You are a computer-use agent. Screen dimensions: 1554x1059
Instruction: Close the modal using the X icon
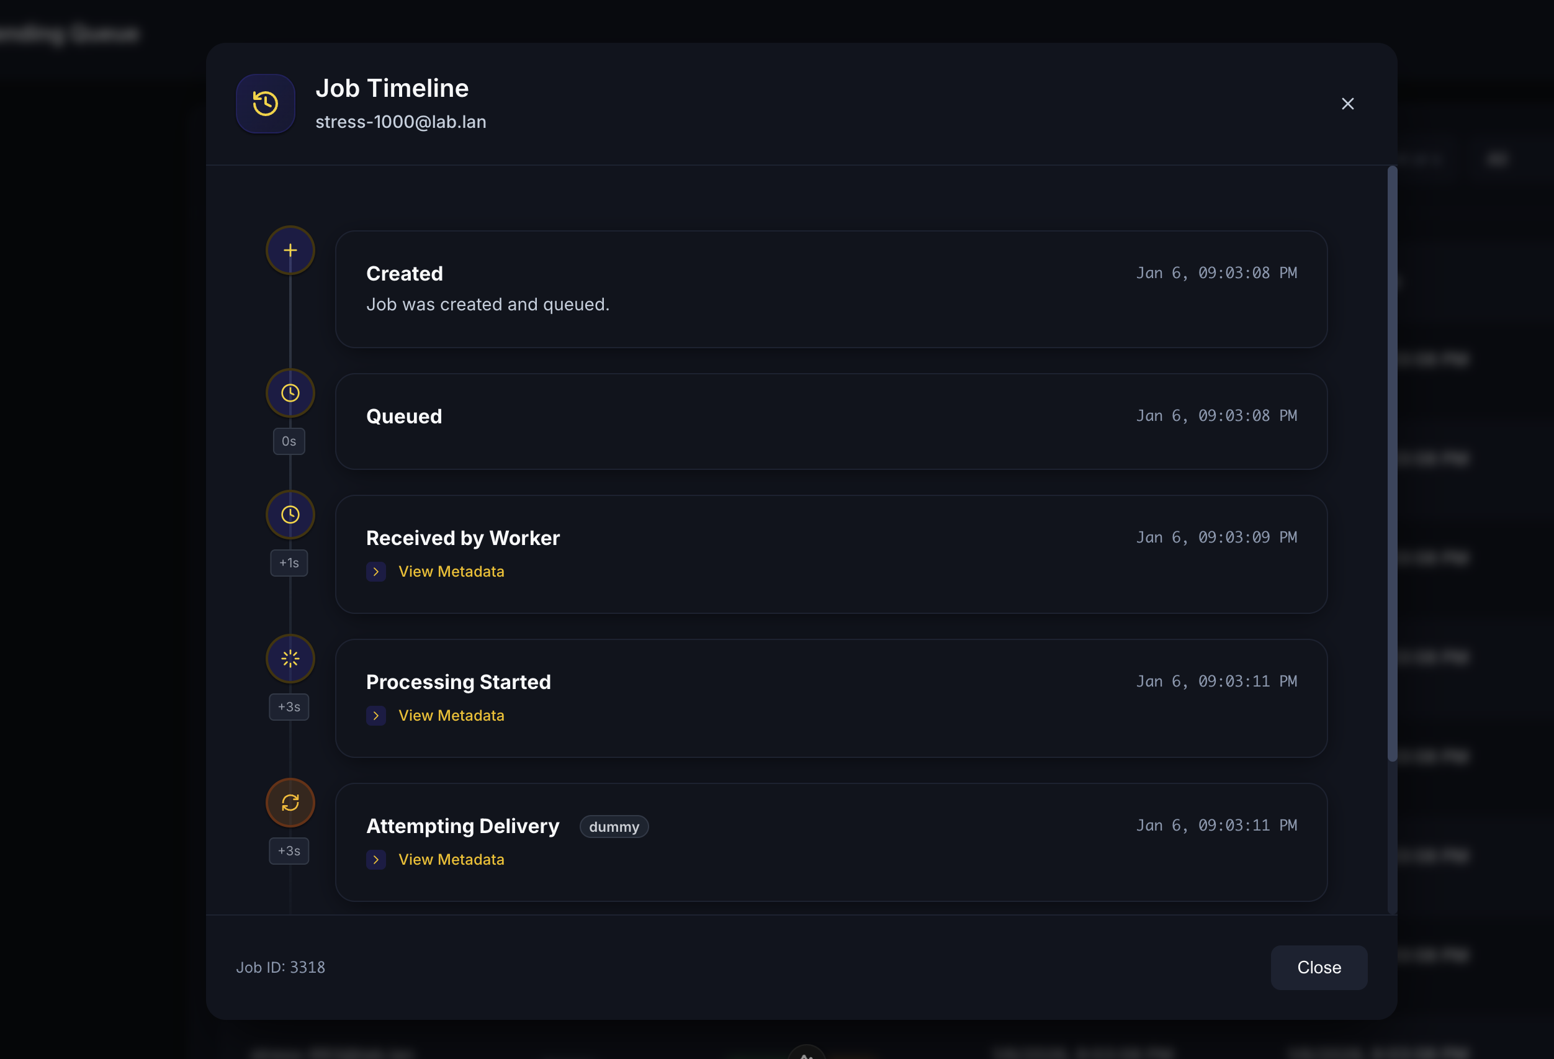tap(1347, 104)
